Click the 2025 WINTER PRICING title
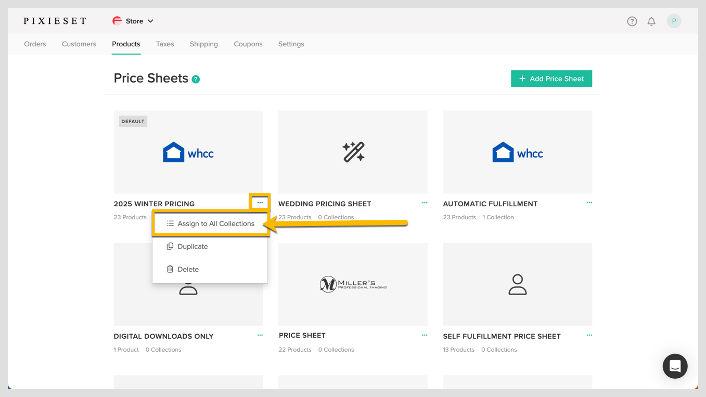This screenshot has width=706, height=397. click(x=154, y=204)
